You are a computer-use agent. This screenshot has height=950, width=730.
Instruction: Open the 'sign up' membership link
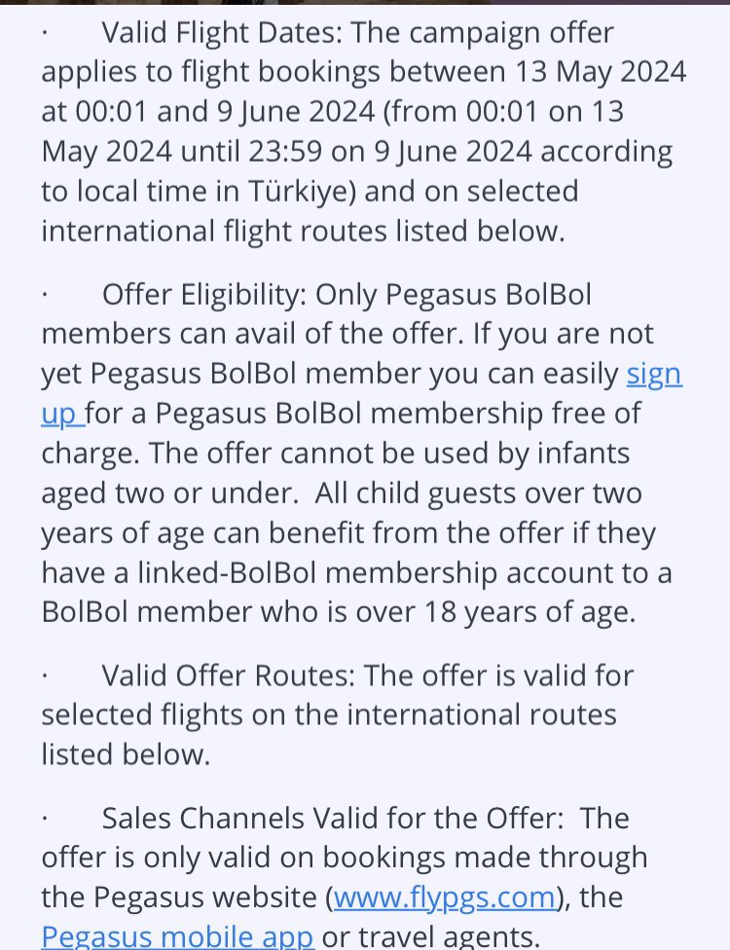653,375
